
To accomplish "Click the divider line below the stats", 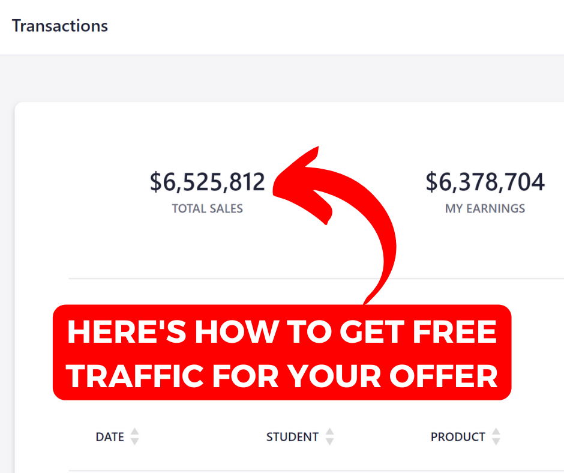I will tap(216, 279).
